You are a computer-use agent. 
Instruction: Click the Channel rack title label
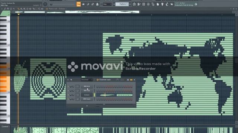click(105, 80)
